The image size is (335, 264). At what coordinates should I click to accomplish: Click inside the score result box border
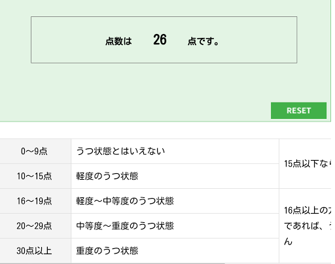click(x=164, y=40)
